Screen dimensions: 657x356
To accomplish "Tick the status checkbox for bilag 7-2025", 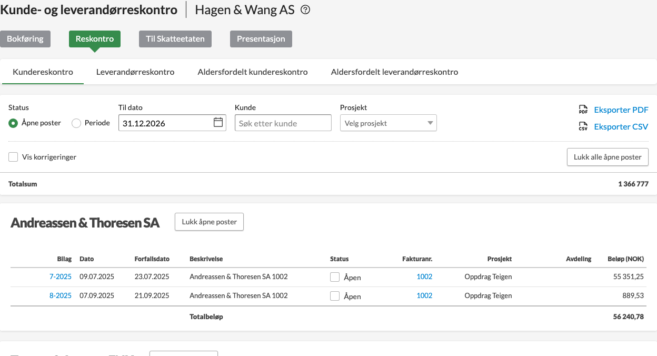I will pos(335,277).
